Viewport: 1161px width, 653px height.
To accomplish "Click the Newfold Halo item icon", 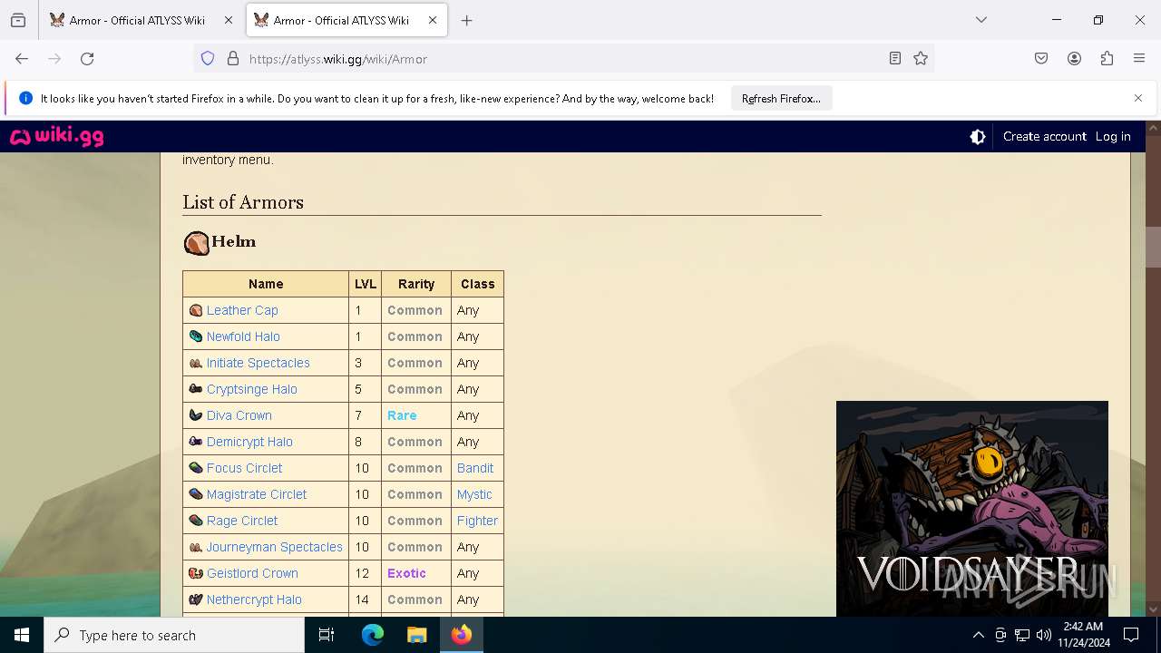I will 195,336.
